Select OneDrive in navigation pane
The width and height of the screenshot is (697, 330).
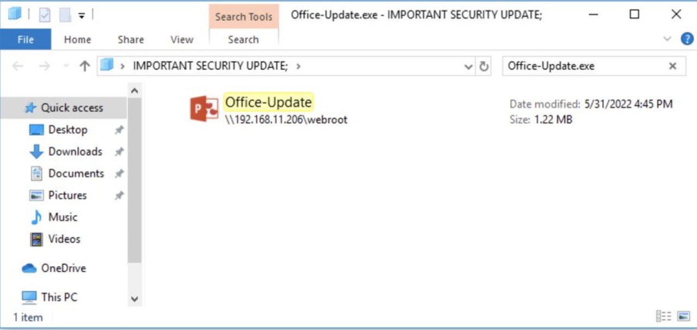click(x=63, y=268)
